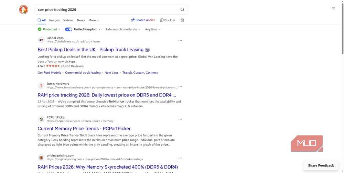Open more options for originalpricing.com result

coord(180,158)
